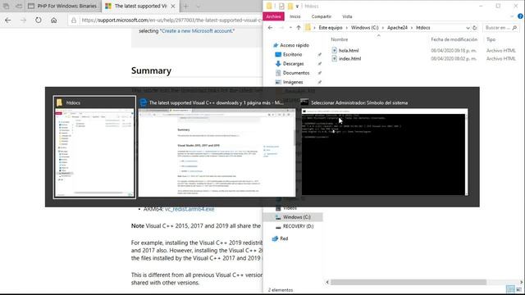The height and width of the screenshot is (295, 525).
Task: Click Este equipo in breadcrumb path
Action: point(330,28)
